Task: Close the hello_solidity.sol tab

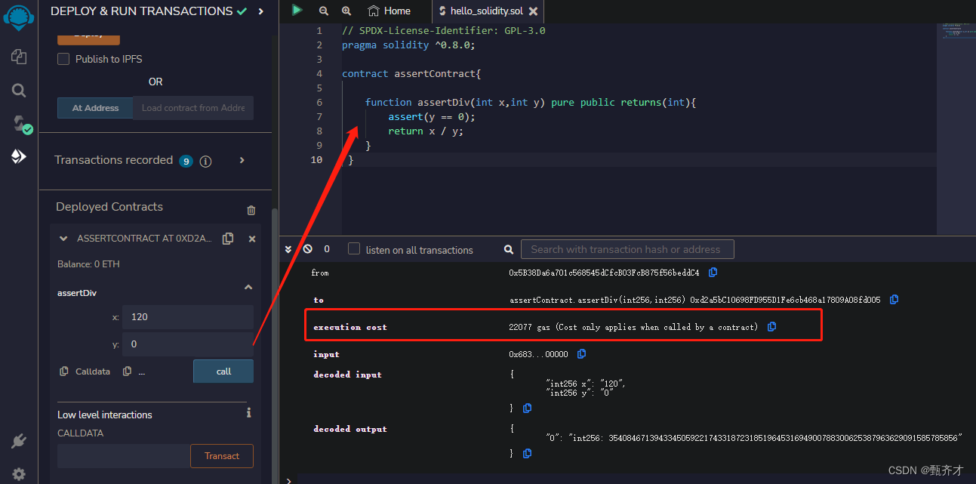Action: pos(534,11)
